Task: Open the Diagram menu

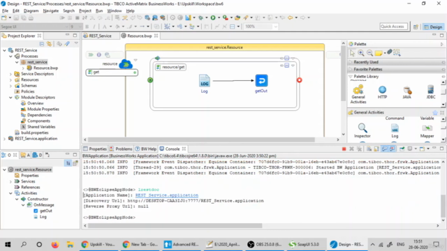Action: coord(31,11)
